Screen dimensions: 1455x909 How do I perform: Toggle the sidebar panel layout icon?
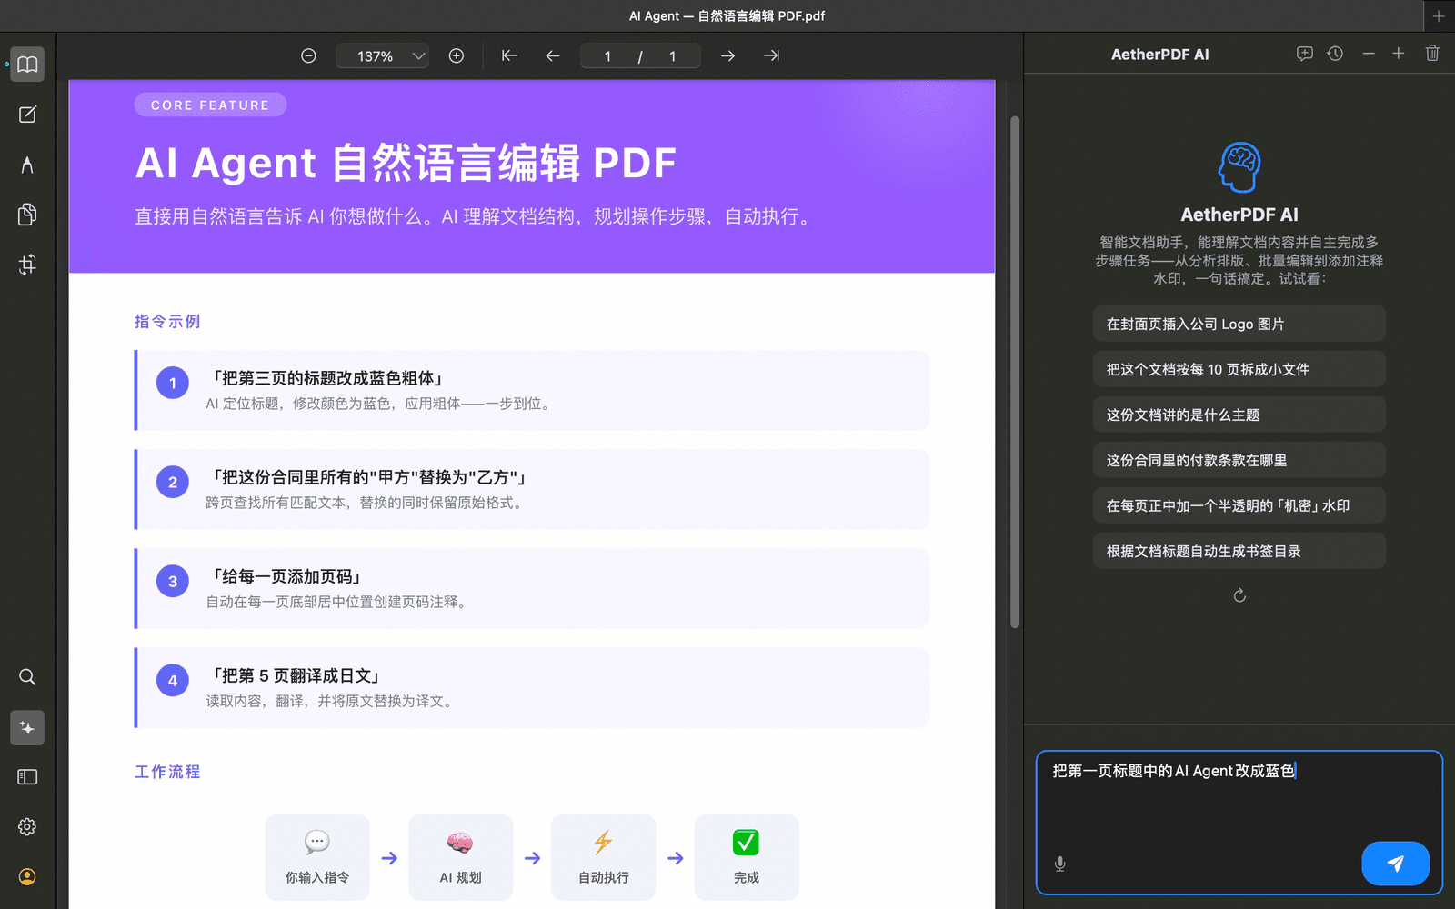[x=27, y=777]
